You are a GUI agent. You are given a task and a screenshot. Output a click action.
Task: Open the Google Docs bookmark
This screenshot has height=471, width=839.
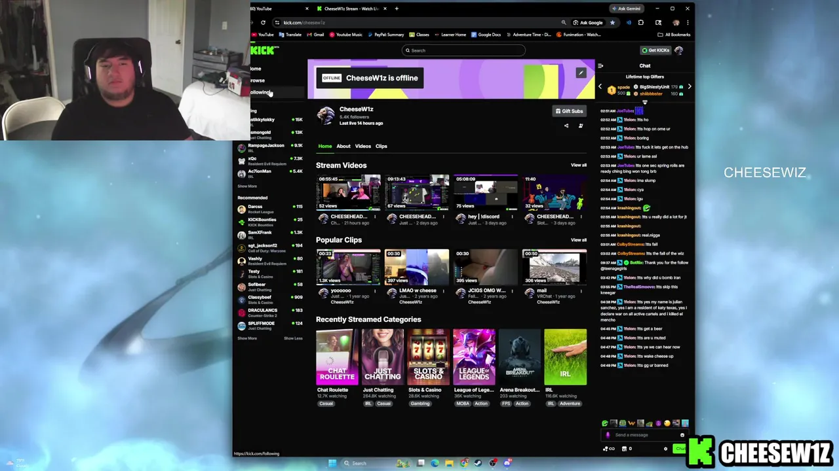click(486, 35)
